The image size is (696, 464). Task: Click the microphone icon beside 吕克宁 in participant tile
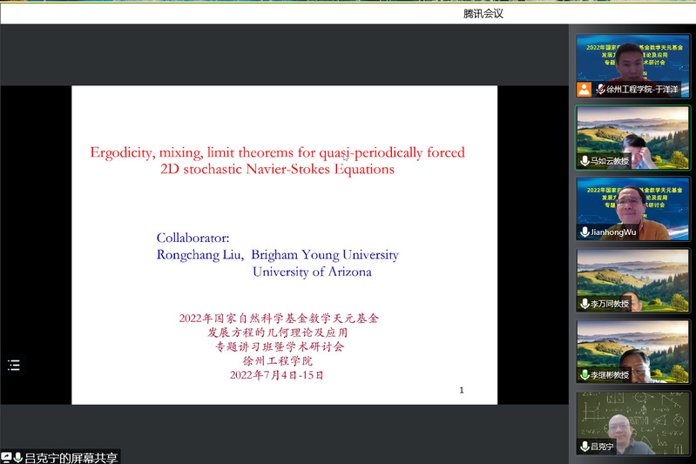[x=585, y=447]
